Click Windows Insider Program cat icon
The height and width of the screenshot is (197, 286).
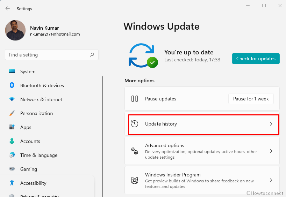pos(135,180)
